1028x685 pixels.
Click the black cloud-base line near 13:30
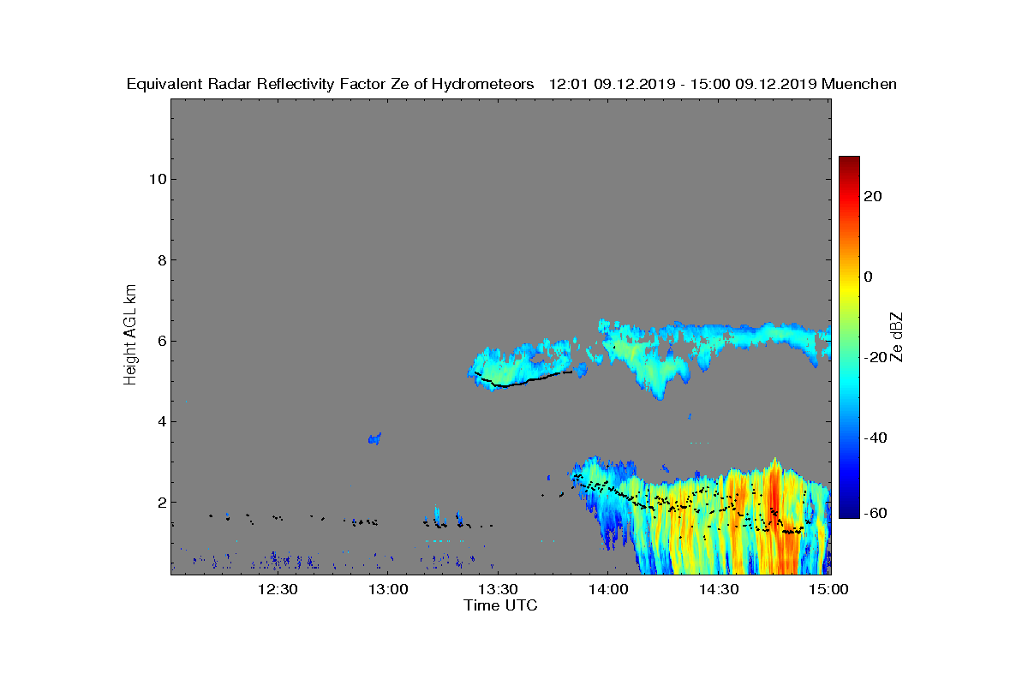click(x=523, y=379)
